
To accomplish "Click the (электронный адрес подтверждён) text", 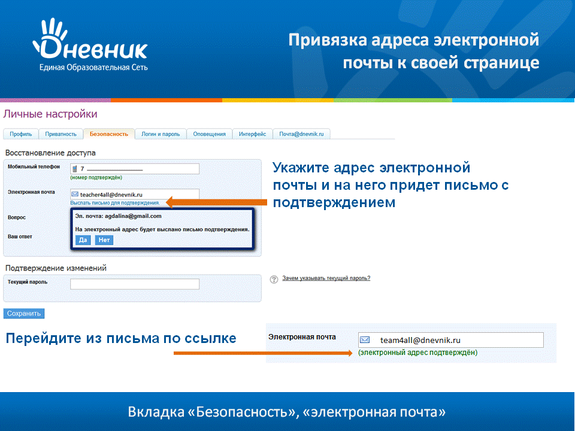I will pyautogui.click(x=417, y=353).
